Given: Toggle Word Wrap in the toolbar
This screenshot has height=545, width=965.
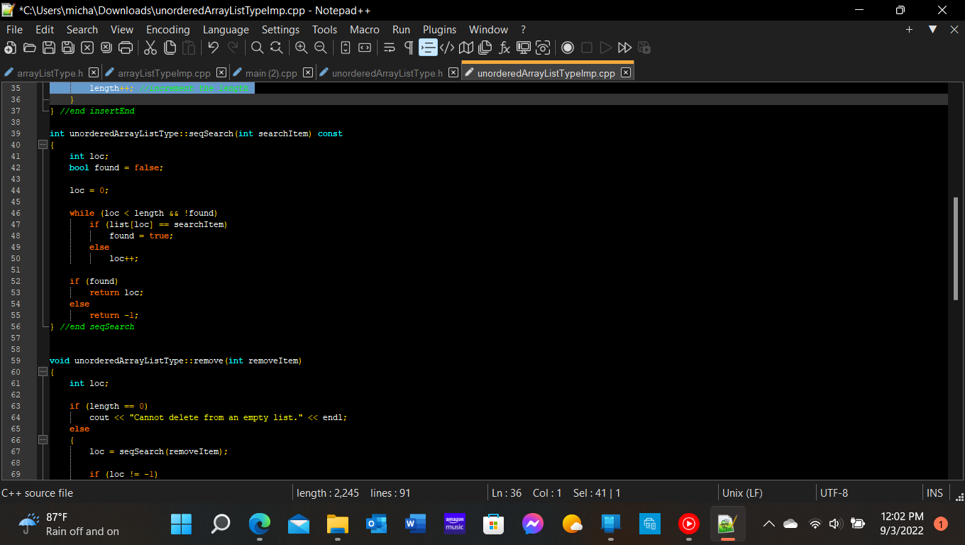Looking at the screenshot, I should point(390,48).
